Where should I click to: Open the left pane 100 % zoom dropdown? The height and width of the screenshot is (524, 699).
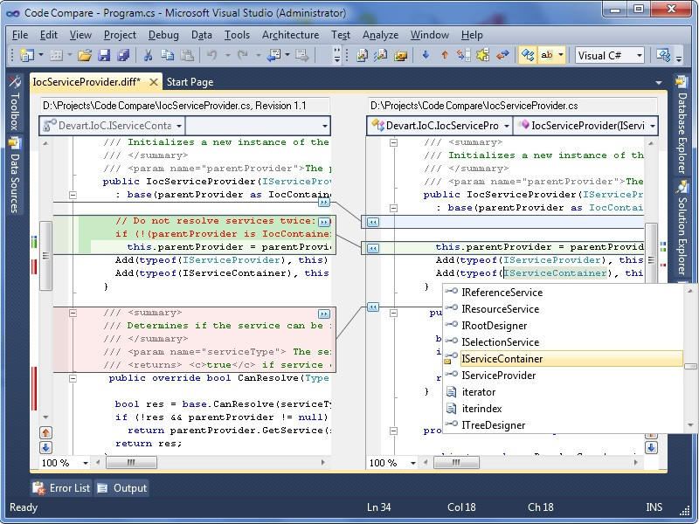tap(85, 463)
